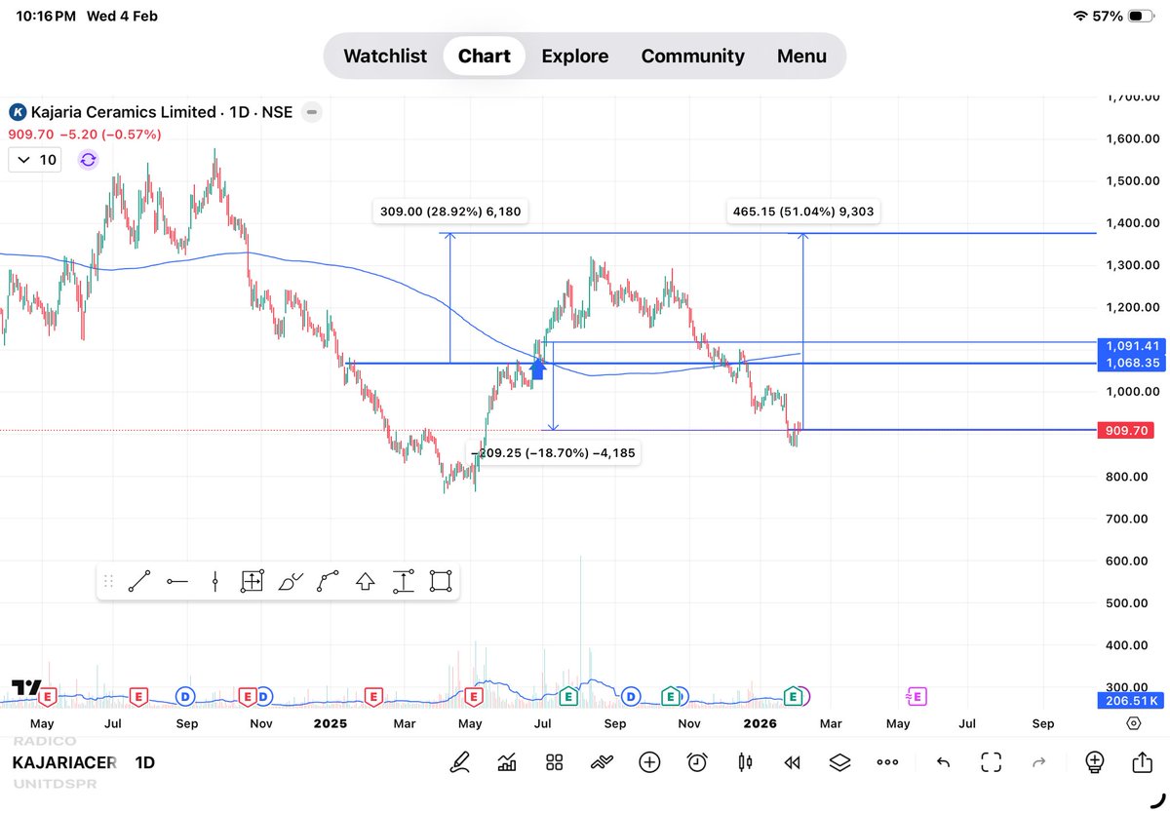Select the 1,068.35 price axis label

coord(1132,363)
